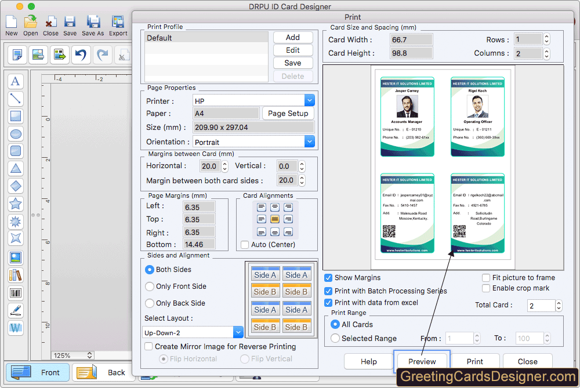
Task: Choose top-left card alignment icon
Action: click(262, 207)
